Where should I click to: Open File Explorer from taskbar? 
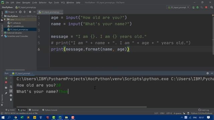click(x=66, y=117)
